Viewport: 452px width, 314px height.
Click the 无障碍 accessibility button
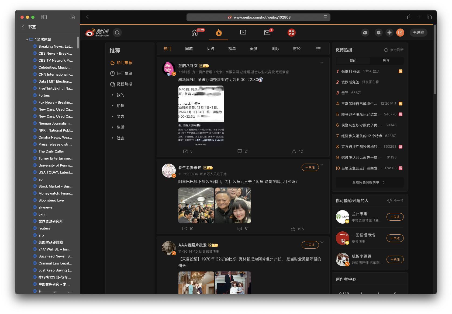418,33
